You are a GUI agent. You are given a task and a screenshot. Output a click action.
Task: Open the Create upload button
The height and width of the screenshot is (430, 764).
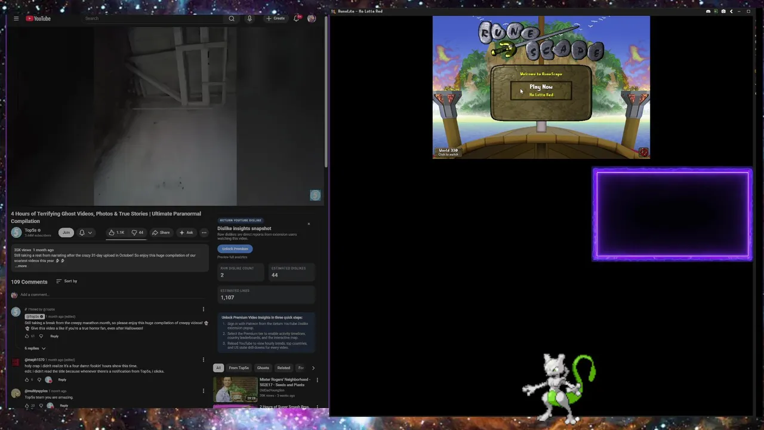coord(276,19)
